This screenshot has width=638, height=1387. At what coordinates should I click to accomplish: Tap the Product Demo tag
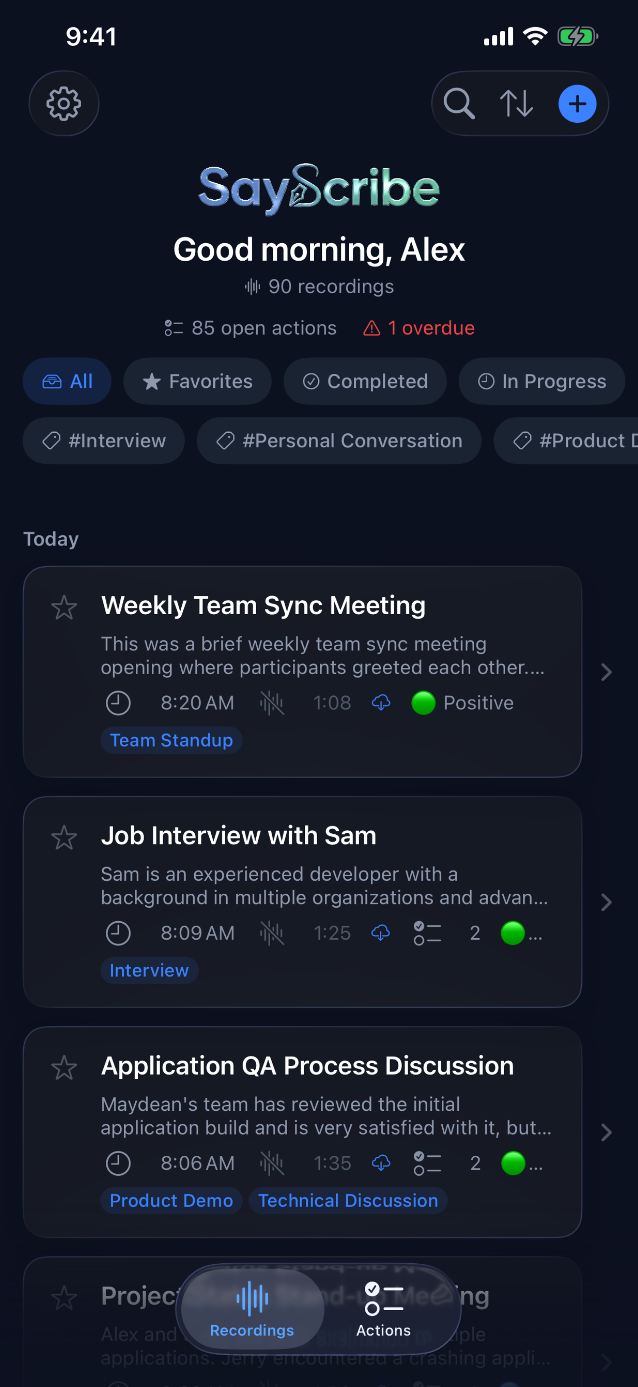172,1201
